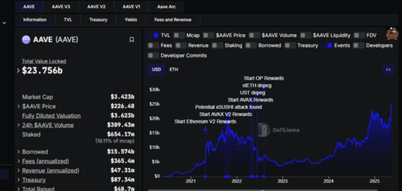
Task: Expand the $AAVE Price row
Action: (x=18, y=106)
